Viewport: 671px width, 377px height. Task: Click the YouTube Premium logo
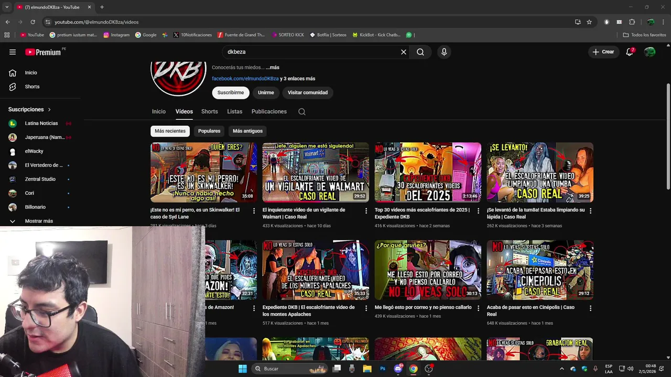coord(43,52)
